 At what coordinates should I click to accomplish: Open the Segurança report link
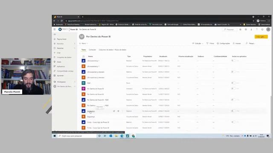point(91,111)
